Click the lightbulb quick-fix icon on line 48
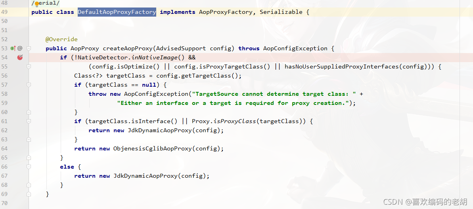The image size is (473, 209). (x=37, y=4)
